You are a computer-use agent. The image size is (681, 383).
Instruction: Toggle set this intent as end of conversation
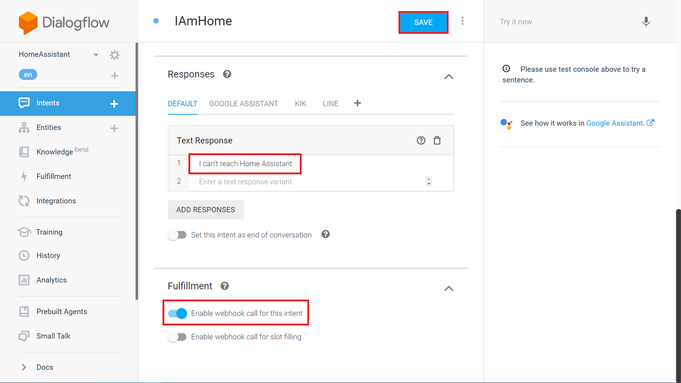pos(177,235)
